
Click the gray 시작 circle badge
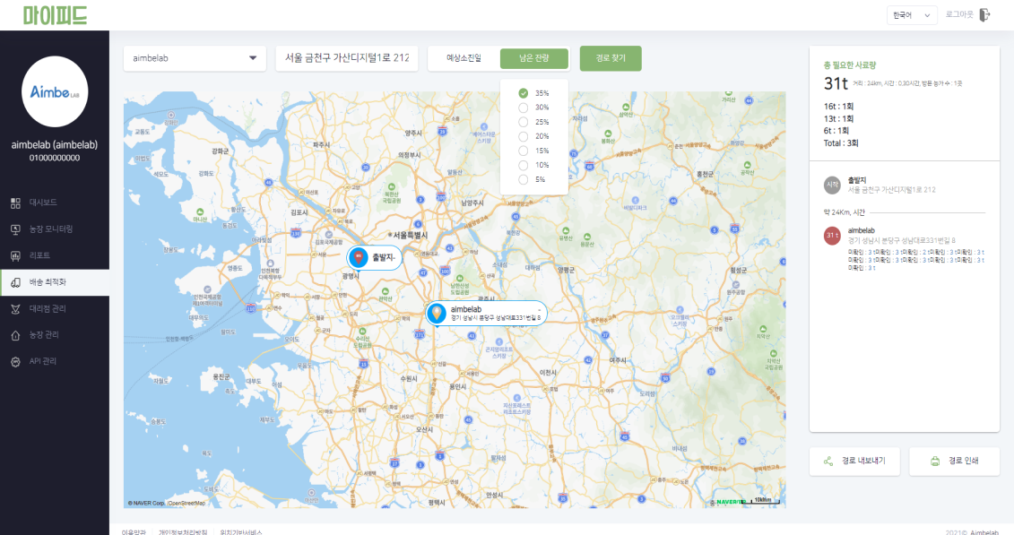(832, 186)
